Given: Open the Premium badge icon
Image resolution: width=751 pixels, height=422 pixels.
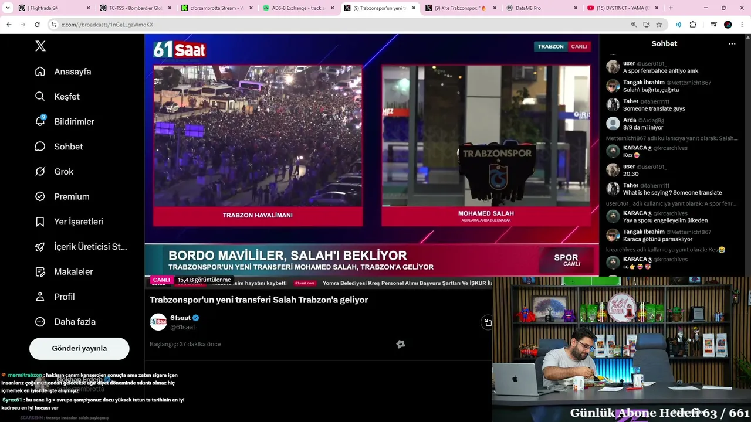Looking at the screenshot, I should tap(40, 196).
